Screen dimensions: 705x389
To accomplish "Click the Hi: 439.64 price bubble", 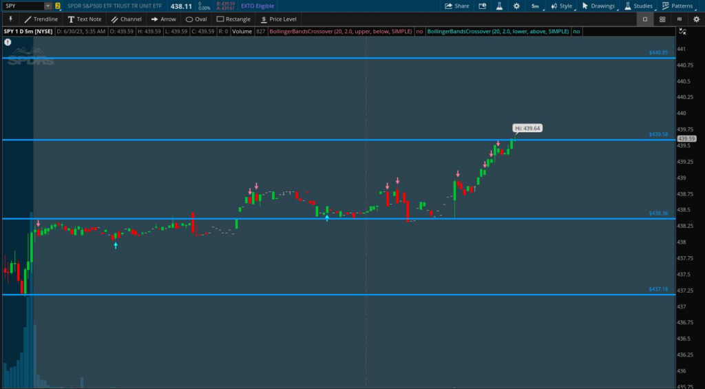I will click(x=527, y=128).
